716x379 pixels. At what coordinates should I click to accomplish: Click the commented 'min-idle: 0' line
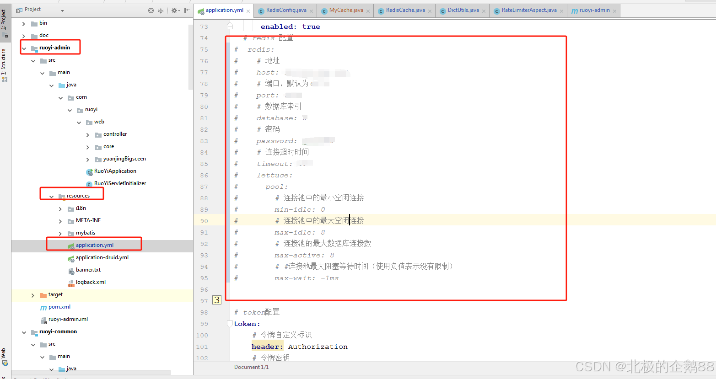[x=299, y=209]
